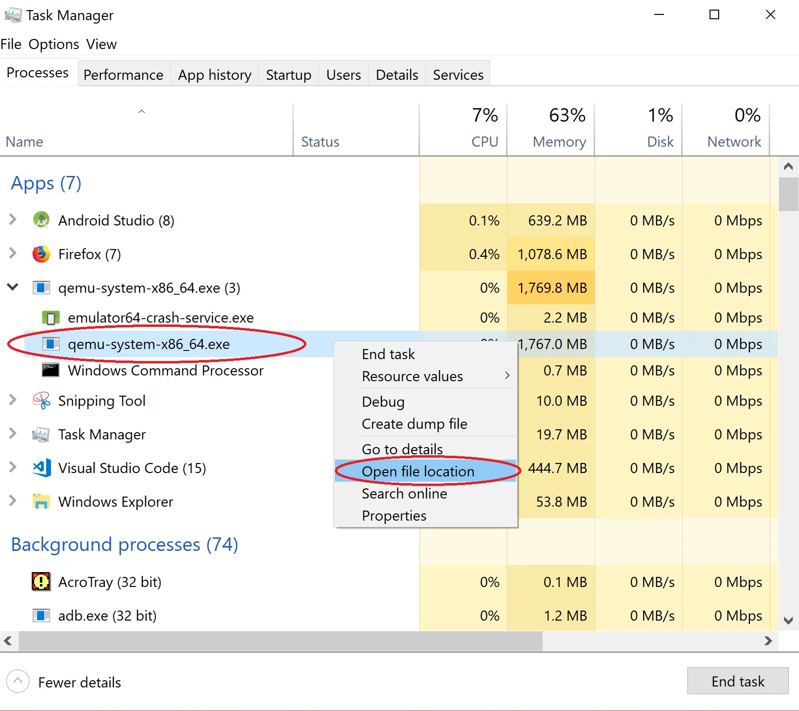
Task: Click the vertical scrollbar down arrow
Action: pos(788,621)
